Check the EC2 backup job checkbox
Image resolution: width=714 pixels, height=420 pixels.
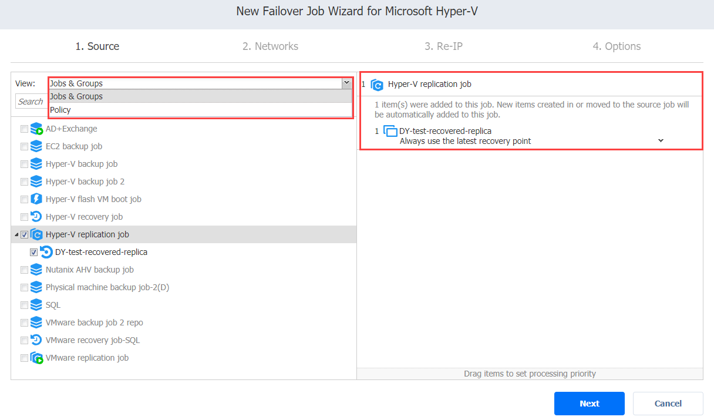24,146
